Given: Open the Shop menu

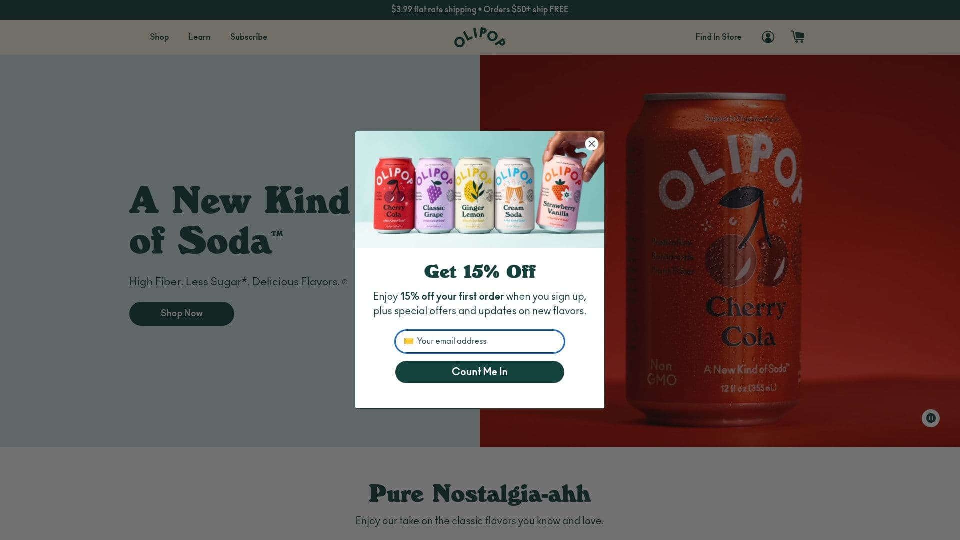Looking at the screenshot, I should (159, 37).
